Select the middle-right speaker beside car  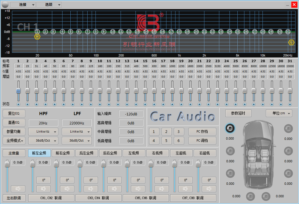[x=288, y=151]
